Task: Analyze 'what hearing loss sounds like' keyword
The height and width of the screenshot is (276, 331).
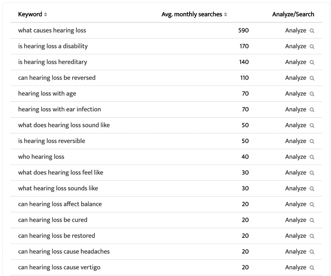Action: (295, 188)
